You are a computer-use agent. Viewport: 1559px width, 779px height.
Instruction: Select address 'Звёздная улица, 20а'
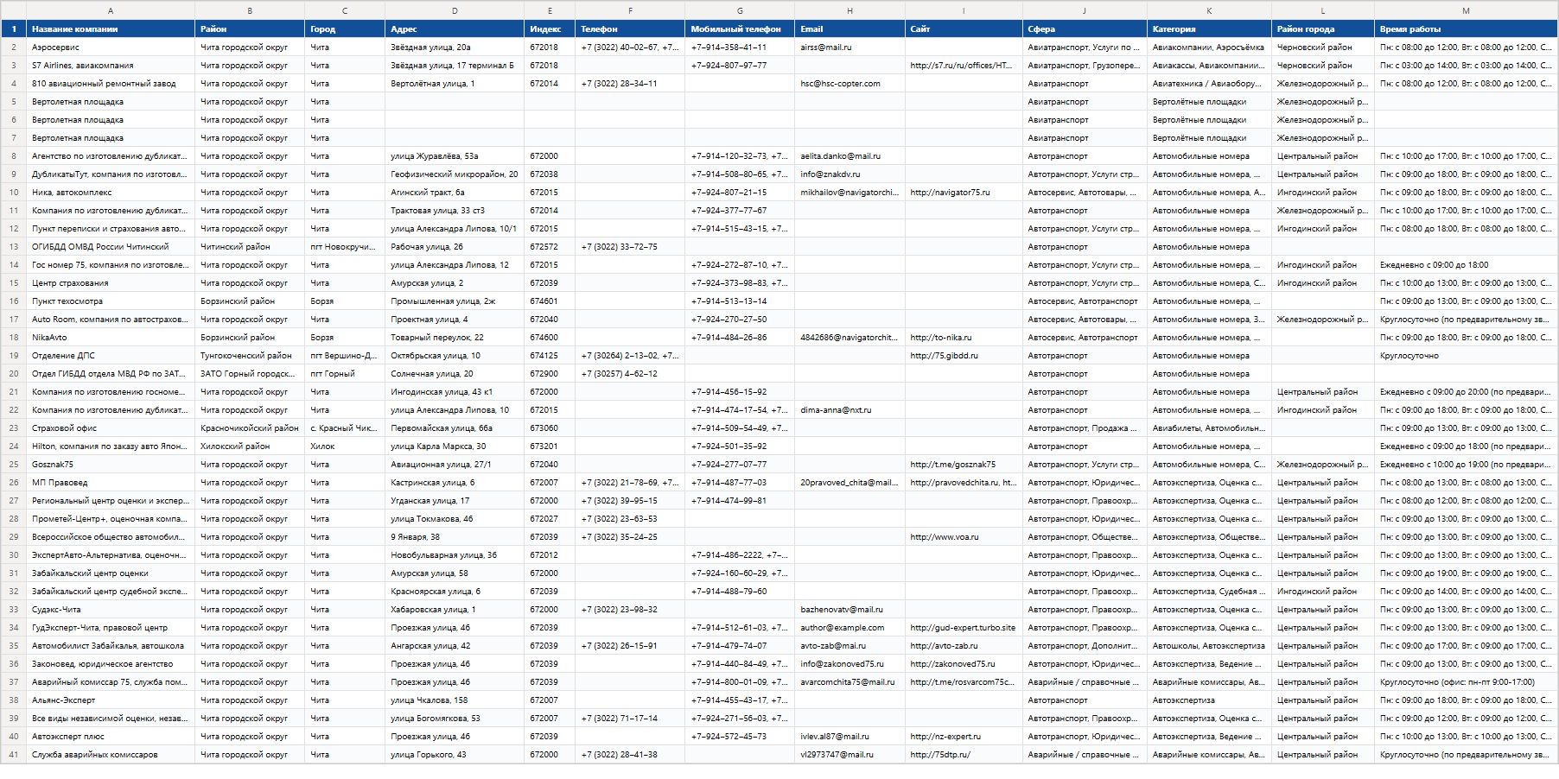[455, 47]
